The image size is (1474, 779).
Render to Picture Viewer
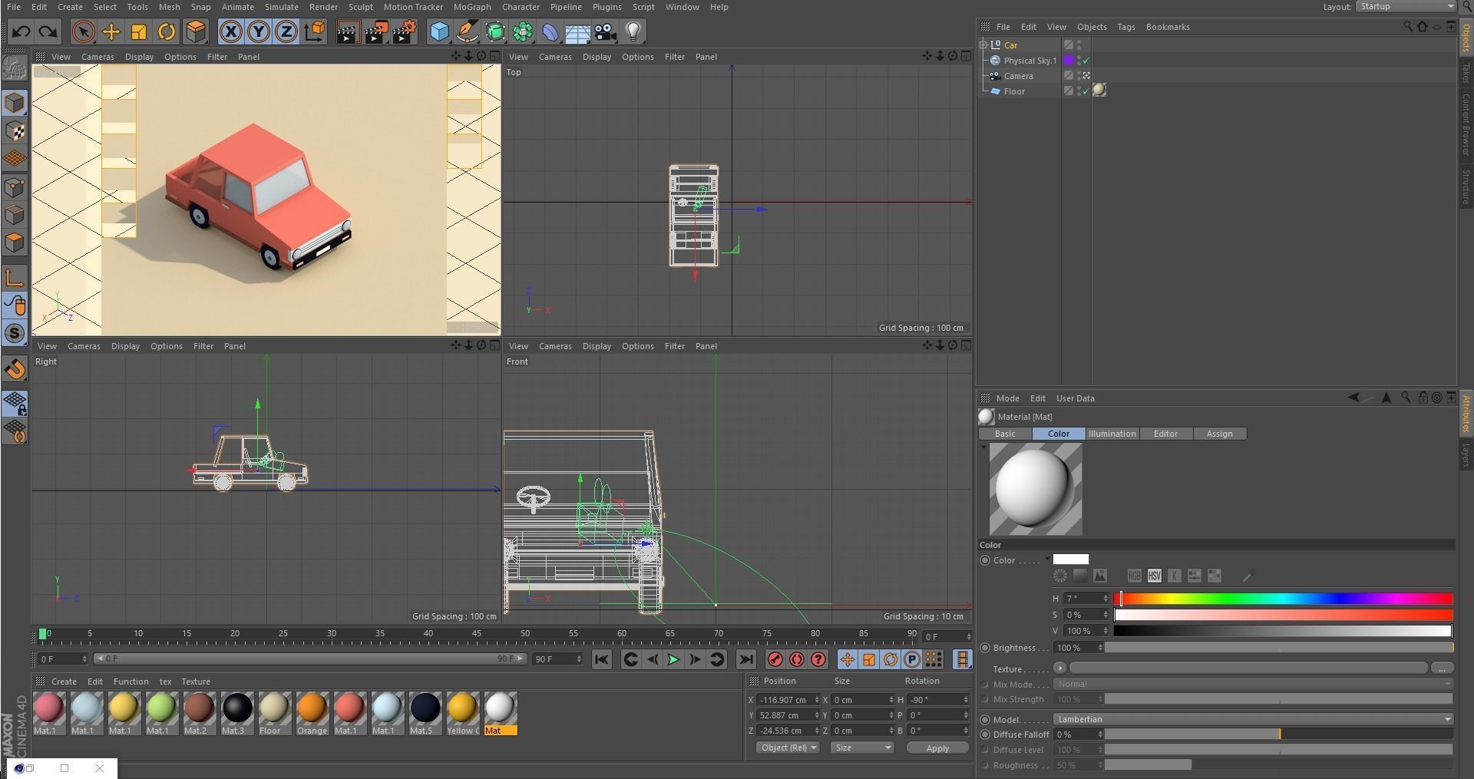(376, 31)
